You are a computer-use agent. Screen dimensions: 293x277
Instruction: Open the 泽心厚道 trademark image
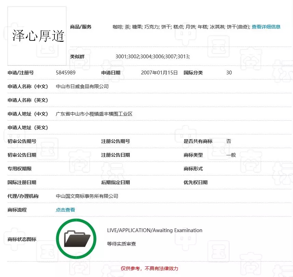click(37, 36)
